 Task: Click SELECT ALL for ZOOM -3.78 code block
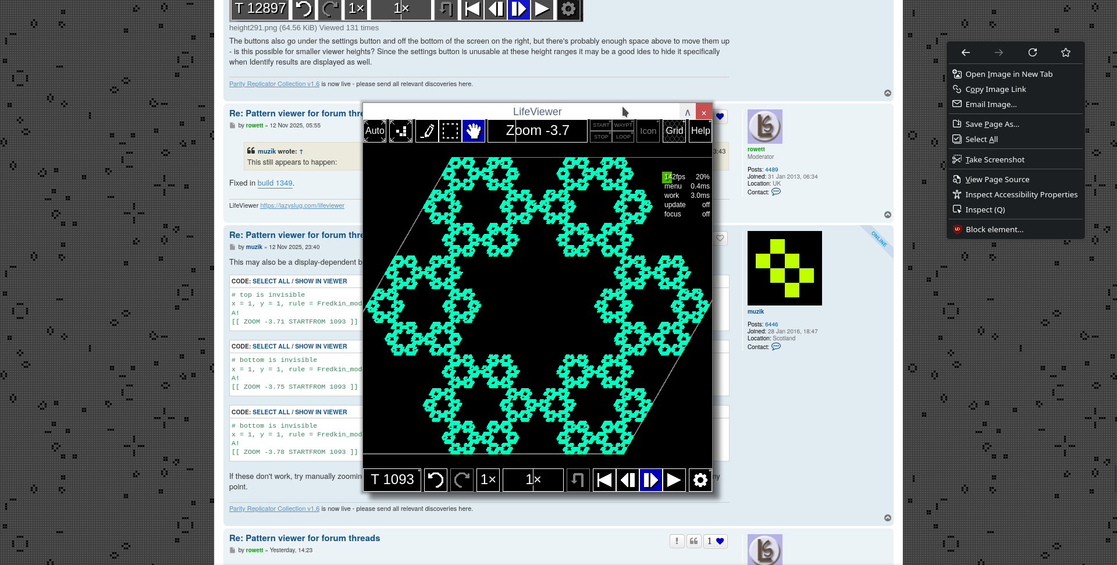tap(271, 412)
